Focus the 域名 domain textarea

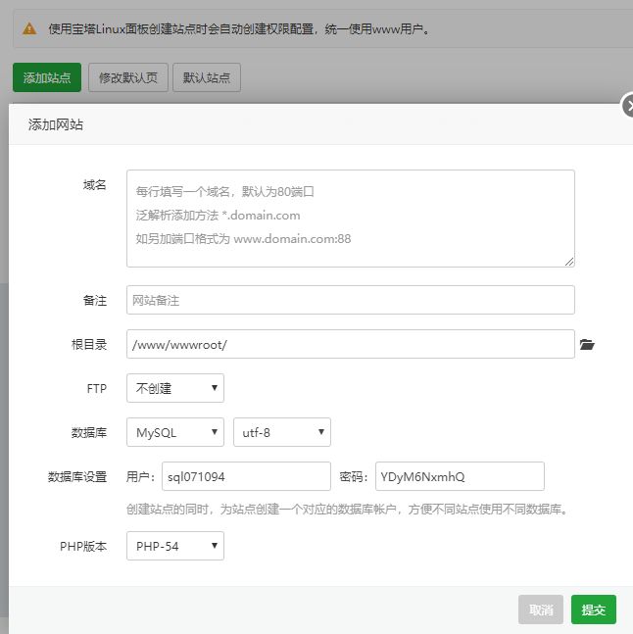[x=351, y=219]
